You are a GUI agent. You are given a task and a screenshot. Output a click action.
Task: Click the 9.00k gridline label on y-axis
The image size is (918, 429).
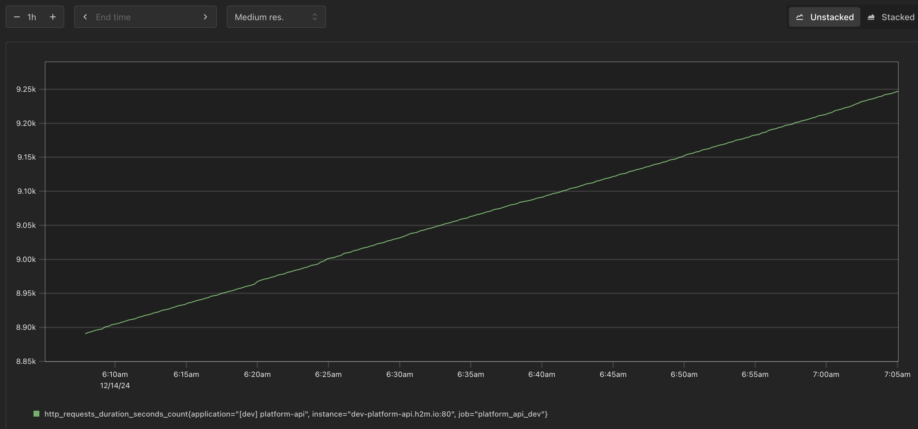tap(26, 259)
